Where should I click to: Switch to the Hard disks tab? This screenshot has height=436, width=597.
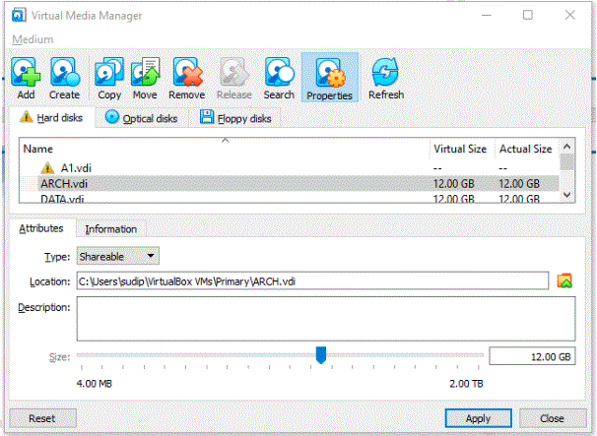51,118
